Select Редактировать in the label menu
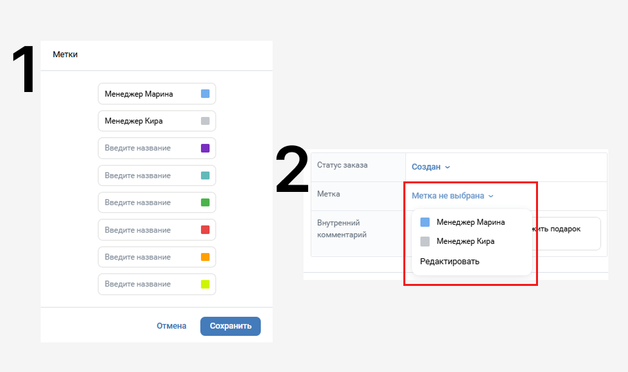This screenshot has height=372, width=628. (x=449, y=262)
